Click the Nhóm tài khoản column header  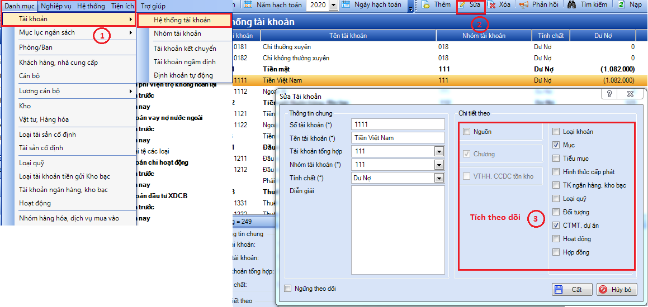[x=484, y=36]
